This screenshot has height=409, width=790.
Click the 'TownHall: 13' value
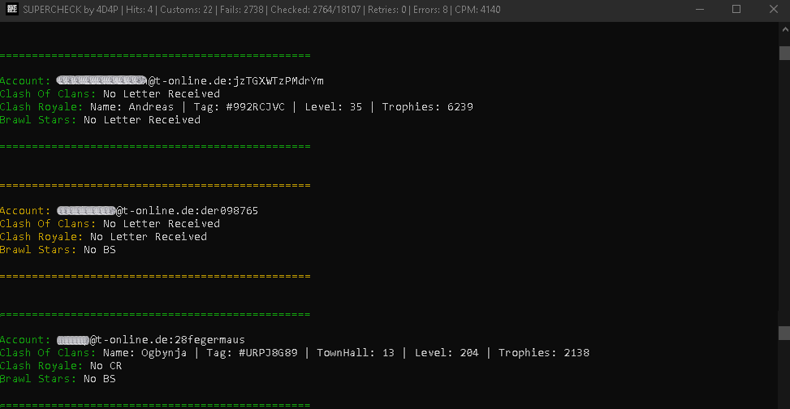pos(356,352)
